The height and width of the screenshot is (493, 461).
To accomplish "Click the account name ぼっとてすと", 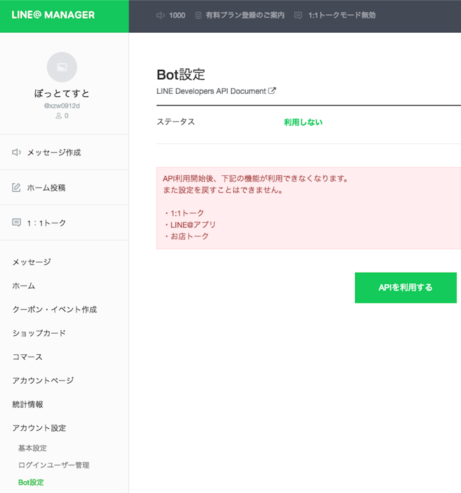I will click(62, 93).
